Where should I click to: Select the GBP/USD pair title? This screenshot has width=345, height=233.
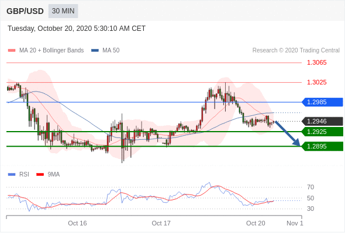click(x=25, y=11)
